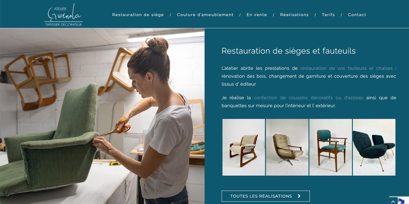This screenshot has height=204, width=409.
Task: Open the Restauration de siège menu
Action: (138, 15)
